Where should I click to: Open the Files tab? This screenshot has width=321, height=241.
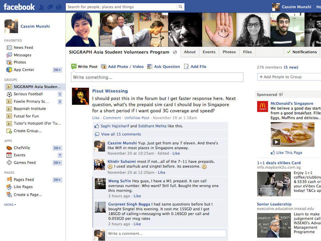point(247,52)
